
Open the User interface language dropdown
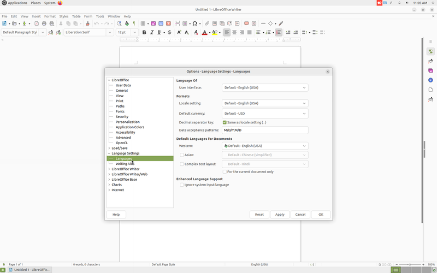tap(265, 87)
